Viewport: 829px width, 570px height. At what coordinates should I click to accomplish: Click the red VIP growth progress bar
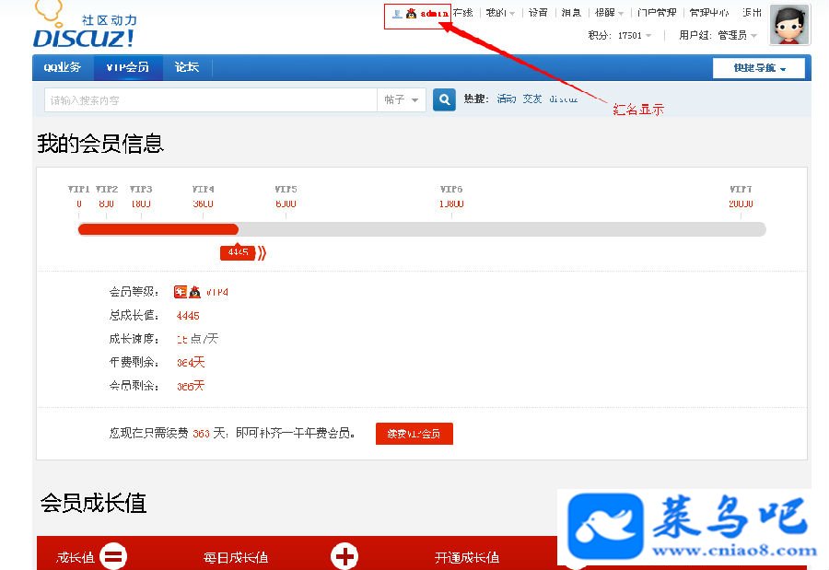pos(158,229)
